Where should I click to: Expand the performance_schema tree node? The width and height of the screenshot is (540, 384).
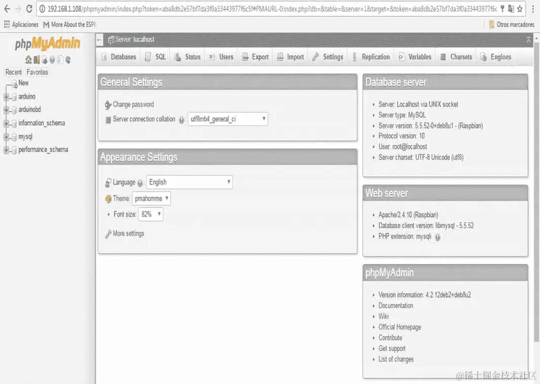click(6, 150)
